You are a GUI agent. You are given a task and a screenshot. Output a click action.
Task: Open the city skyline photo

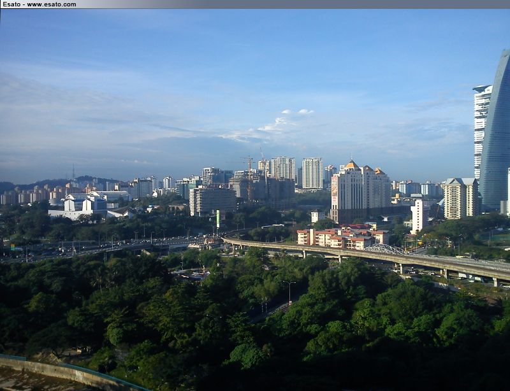[x=256, y=200]
